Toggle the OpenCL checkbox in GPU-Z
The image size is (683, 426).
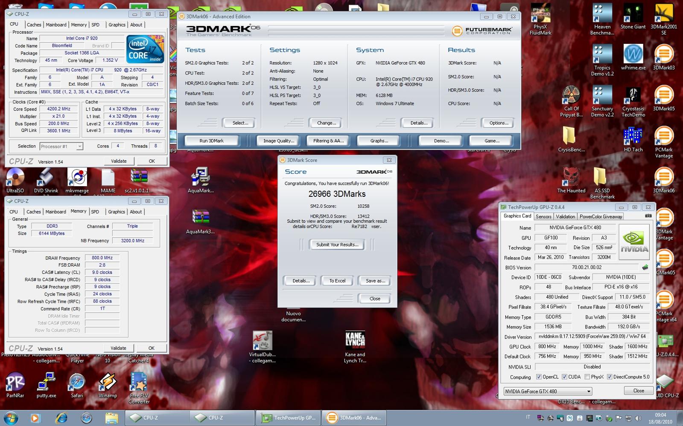[538, 377]
